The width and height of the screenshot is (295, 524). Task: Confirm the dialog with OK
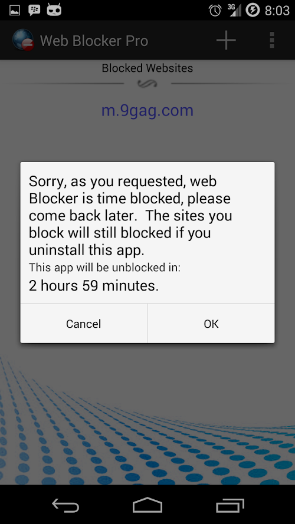coord(211,324)
